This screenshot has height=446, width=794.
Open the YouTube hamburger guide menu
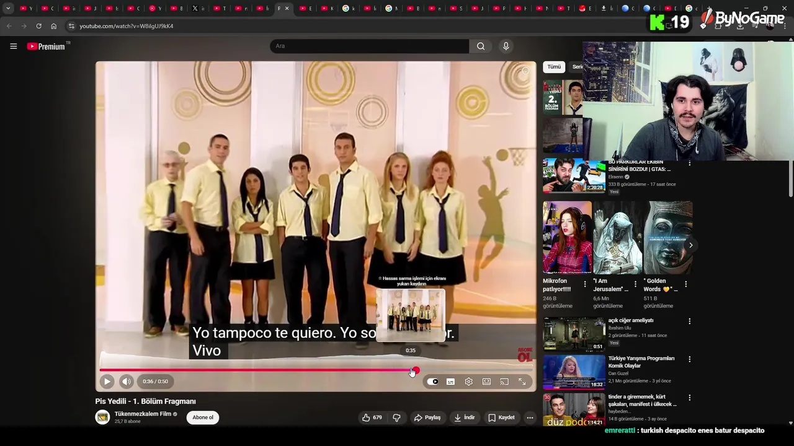pos(13,46)
